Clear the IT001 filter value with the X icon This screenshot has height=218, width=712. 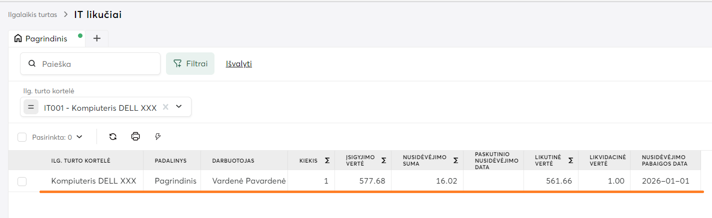point(166,107)
